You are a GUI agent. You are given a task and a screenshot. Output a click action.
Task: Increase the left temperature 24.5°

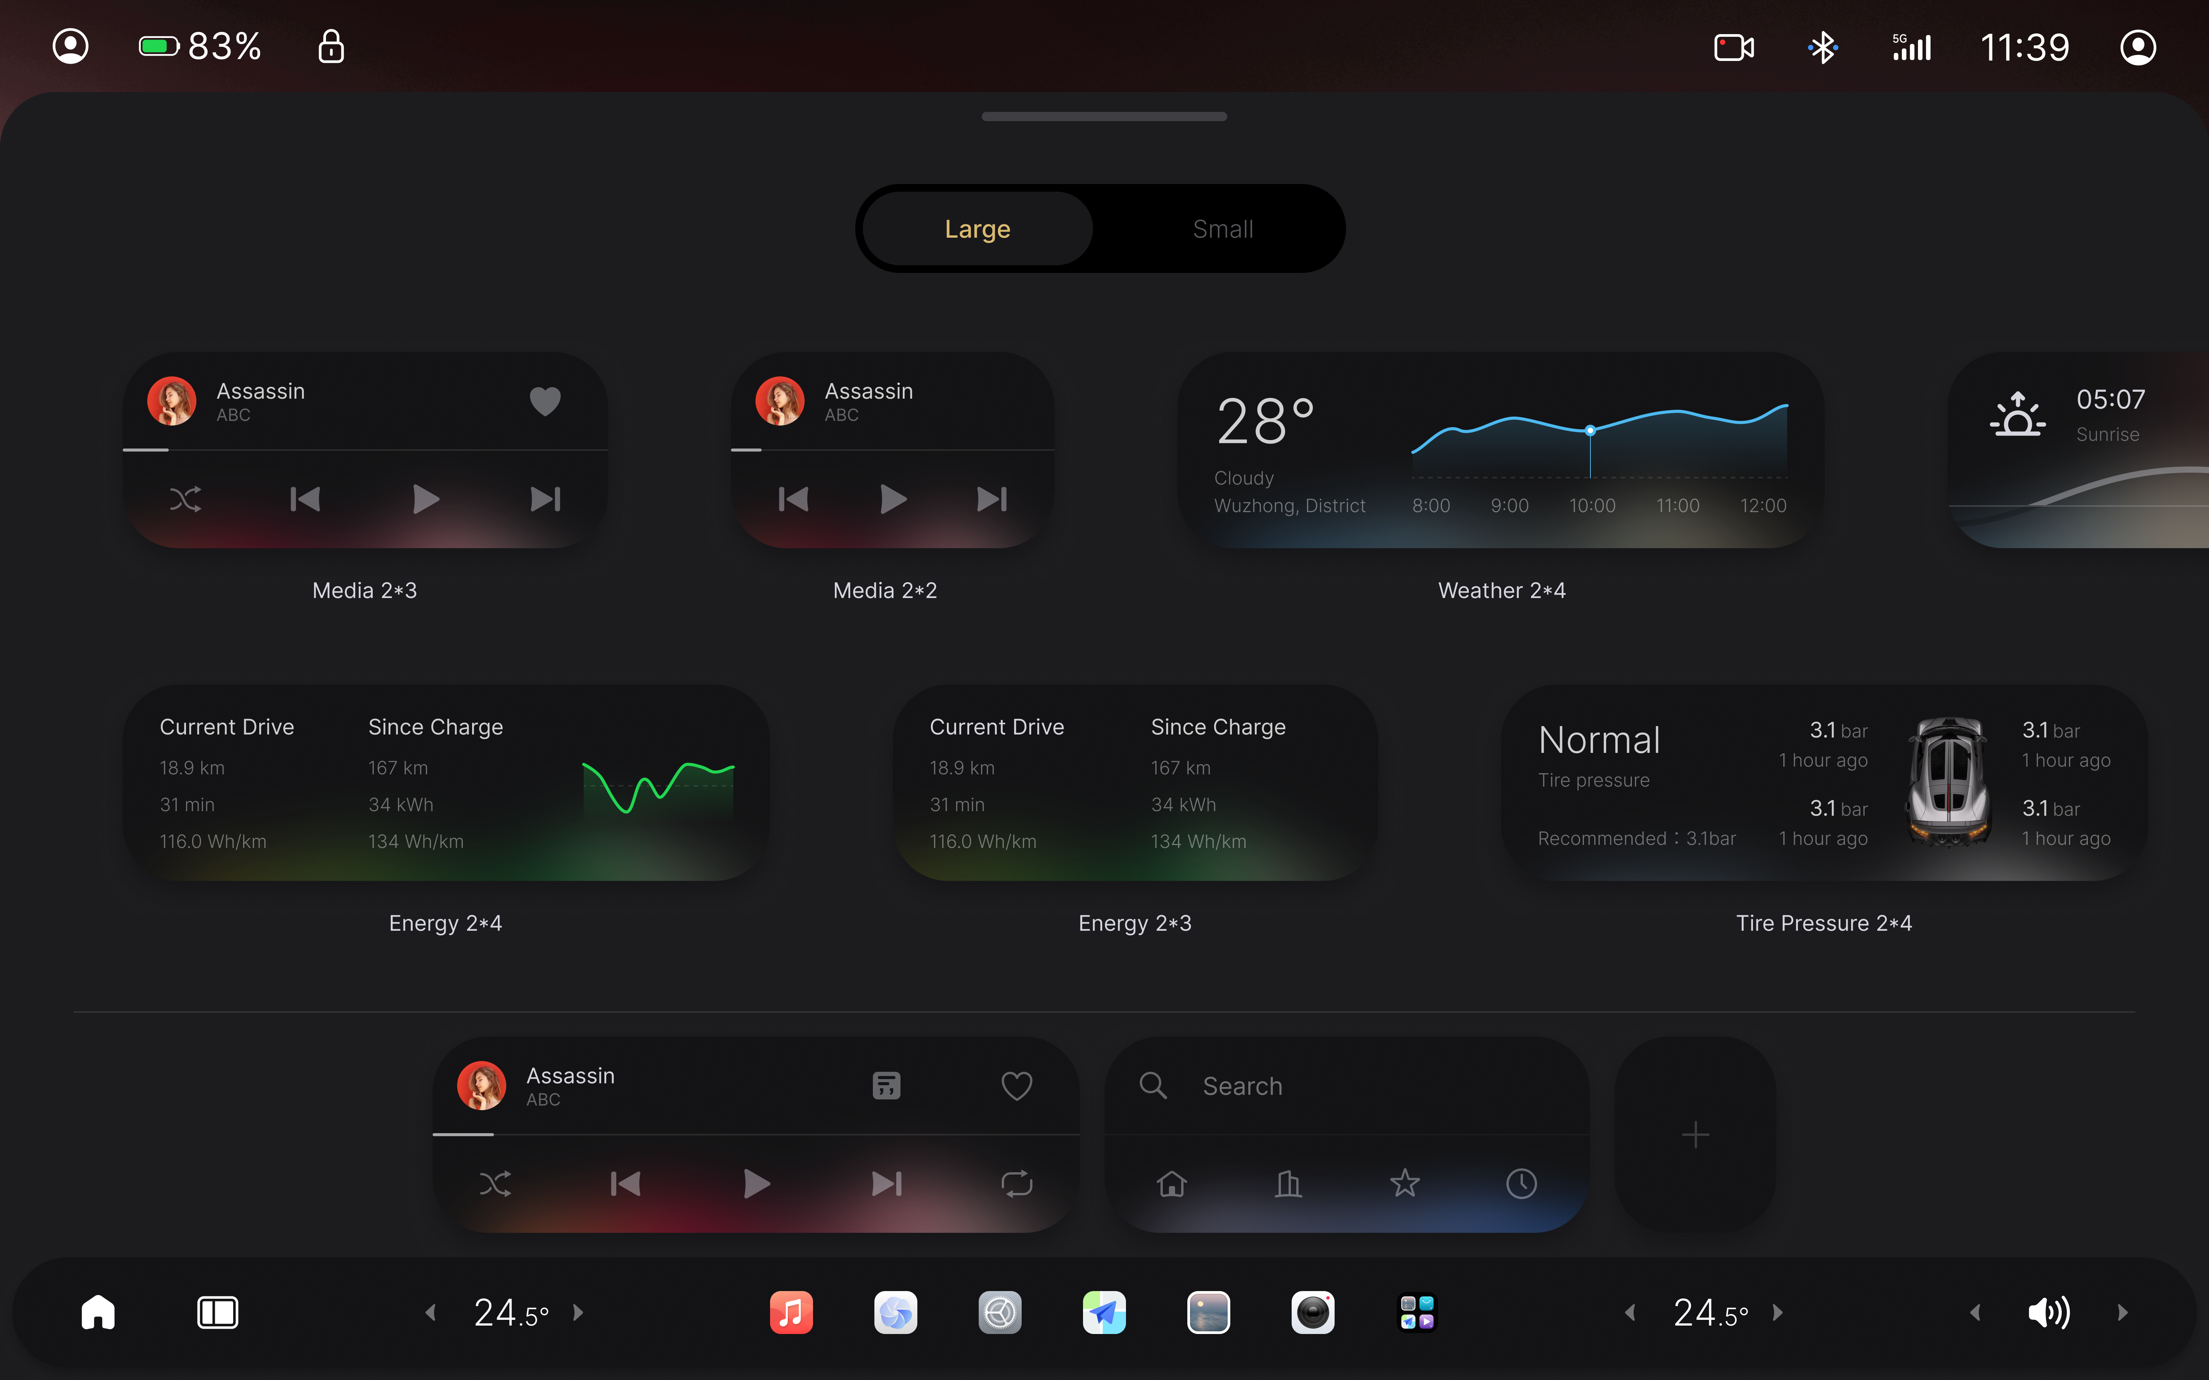(578, 1313)
